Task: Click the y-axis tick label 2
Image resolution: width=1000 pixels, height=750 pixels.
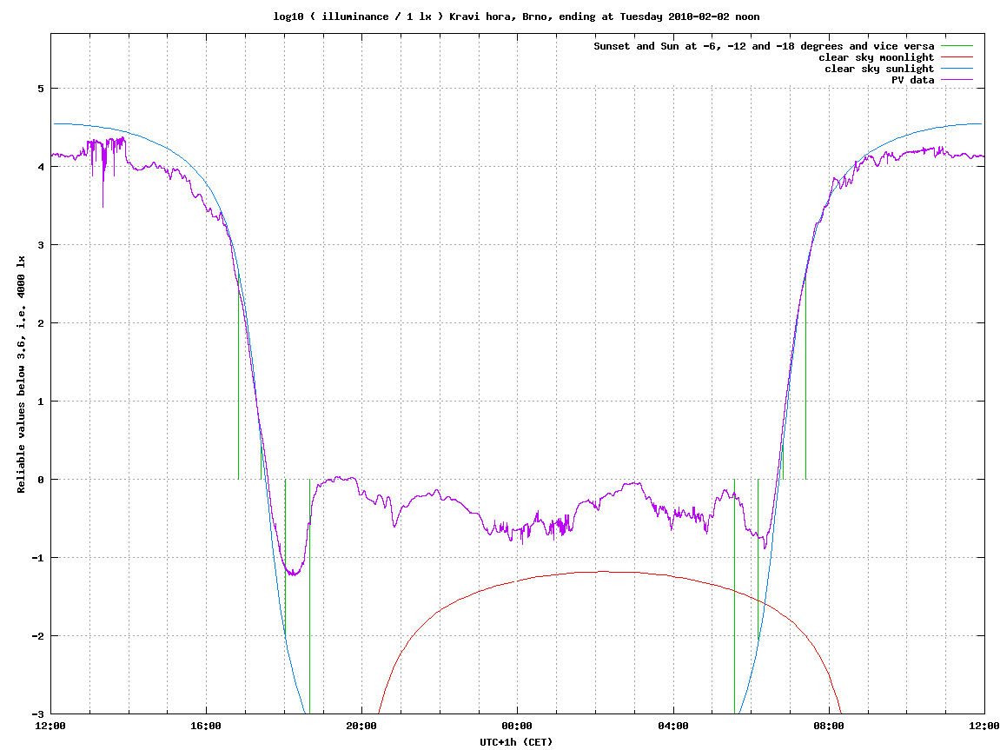Action: tap(41, 323)
